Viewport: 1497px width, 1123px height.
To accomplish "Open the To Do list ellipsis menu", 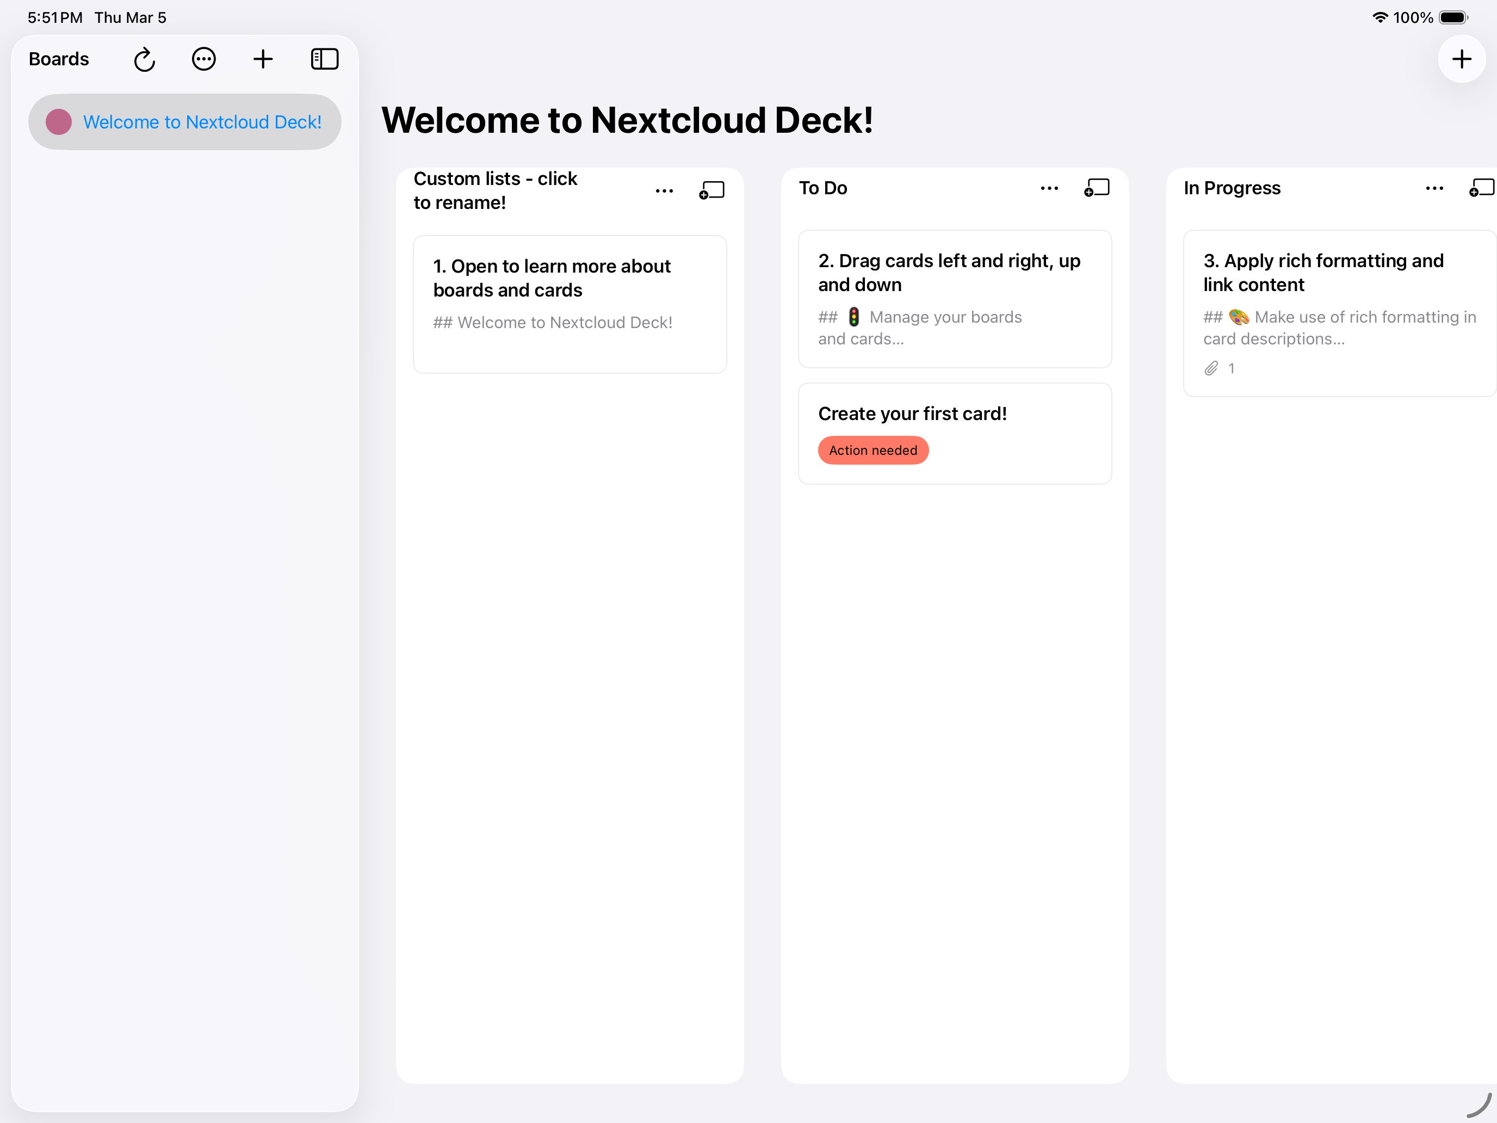I will 1049,188.
